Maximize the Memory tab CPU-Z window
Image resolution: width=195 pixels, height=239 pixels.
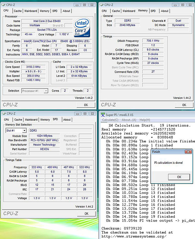click(183, 5)
